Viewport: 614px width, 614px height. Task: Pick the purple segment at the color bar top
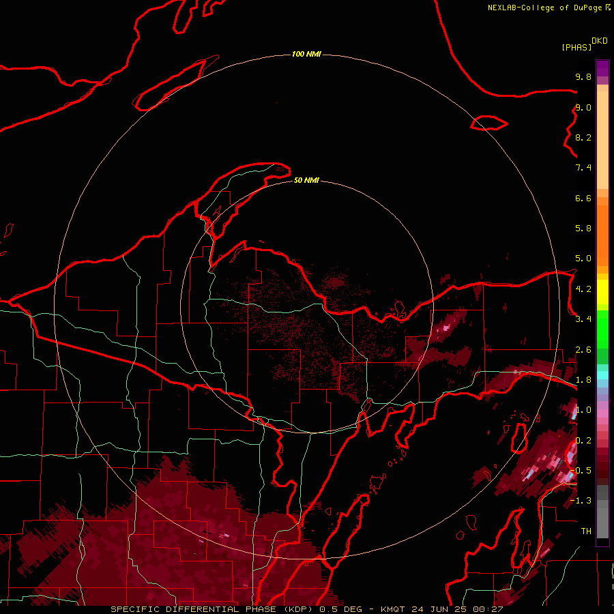coord(602,68)
